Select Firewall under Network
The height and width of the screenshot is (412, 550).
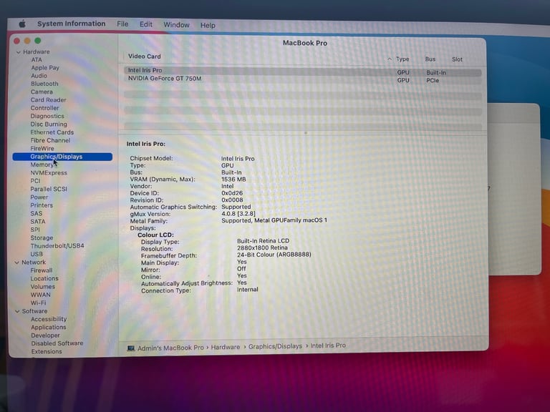point(41,270)
